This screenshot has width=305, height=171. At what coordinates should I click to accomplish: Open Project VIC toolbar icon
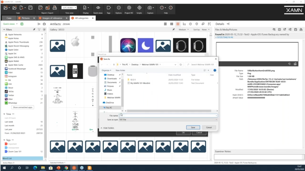pos(129,8)
